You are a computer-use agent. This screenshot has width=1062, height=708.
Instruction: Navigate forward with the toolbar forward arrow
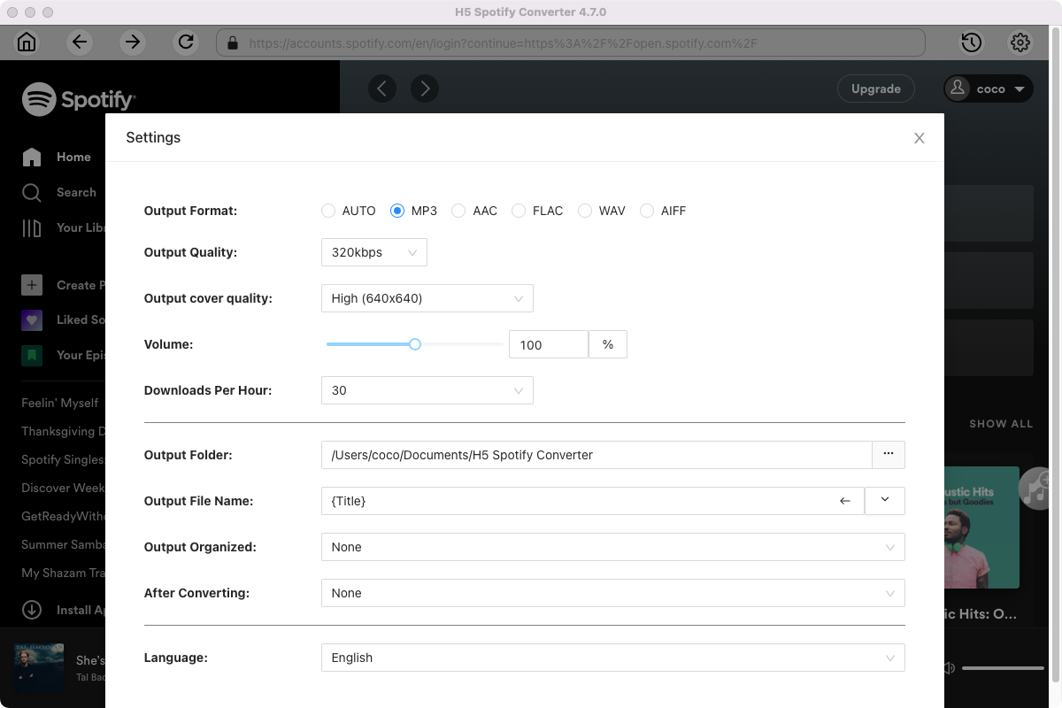point(133,42)
